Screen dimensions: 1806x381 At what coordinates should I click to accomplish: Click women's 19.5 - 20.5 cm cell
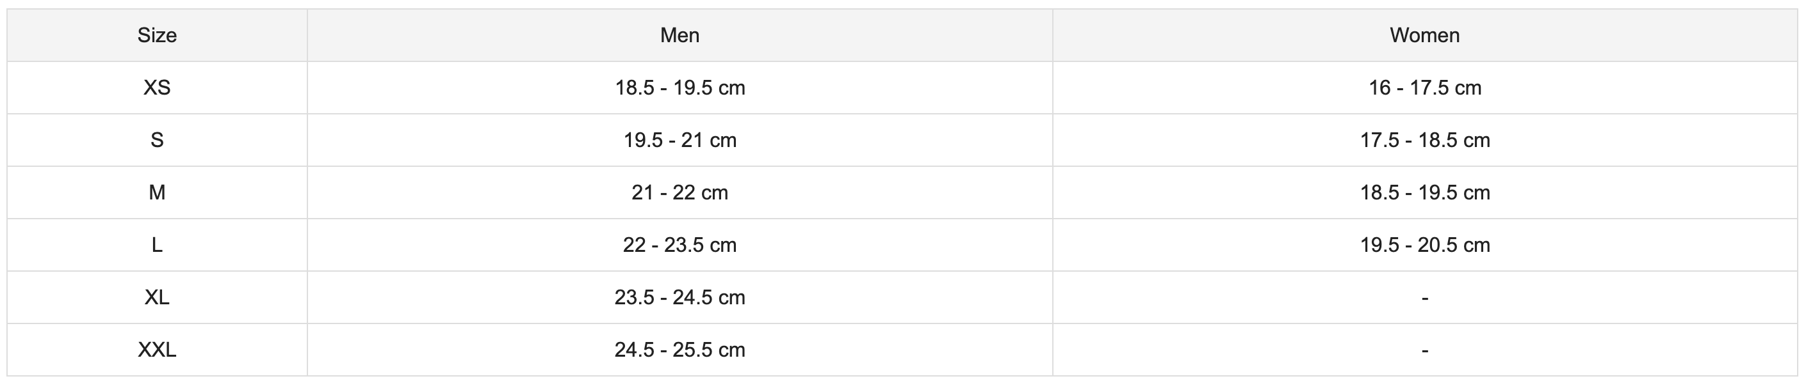1424,245
